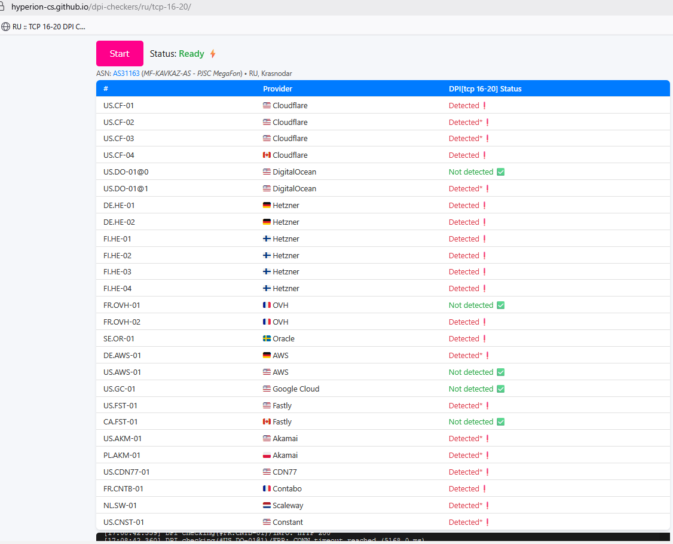This screenshot has height=544, width=673.
Task: Click the US.FST-01 row identifier
Action: 120,406
